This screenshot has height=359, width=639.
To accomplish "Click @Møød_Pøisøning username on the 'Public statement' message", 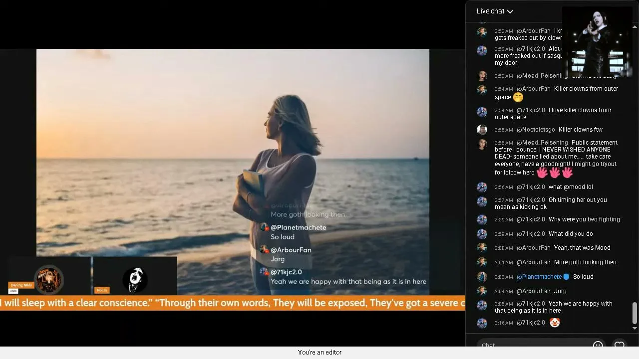I will click(542, 143).
